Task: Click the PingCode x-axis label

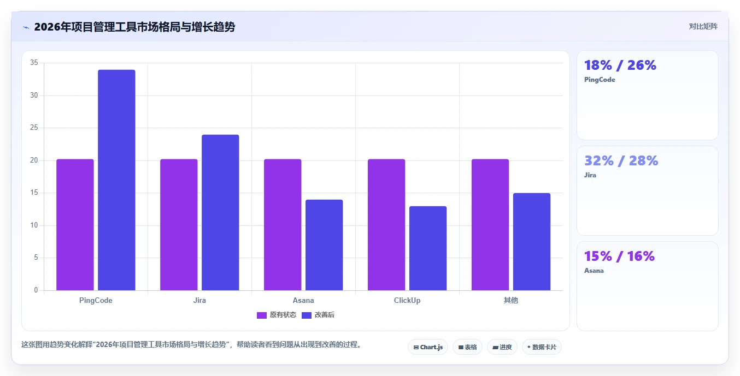Action: click(96, 300)
